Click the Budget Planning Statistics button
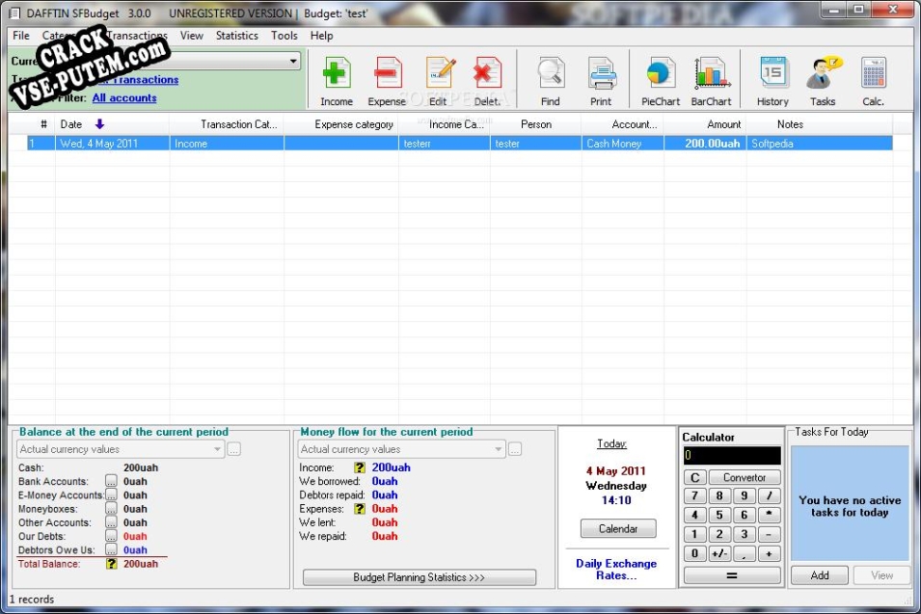Screen dimensions: 921x614 (419, 577)
